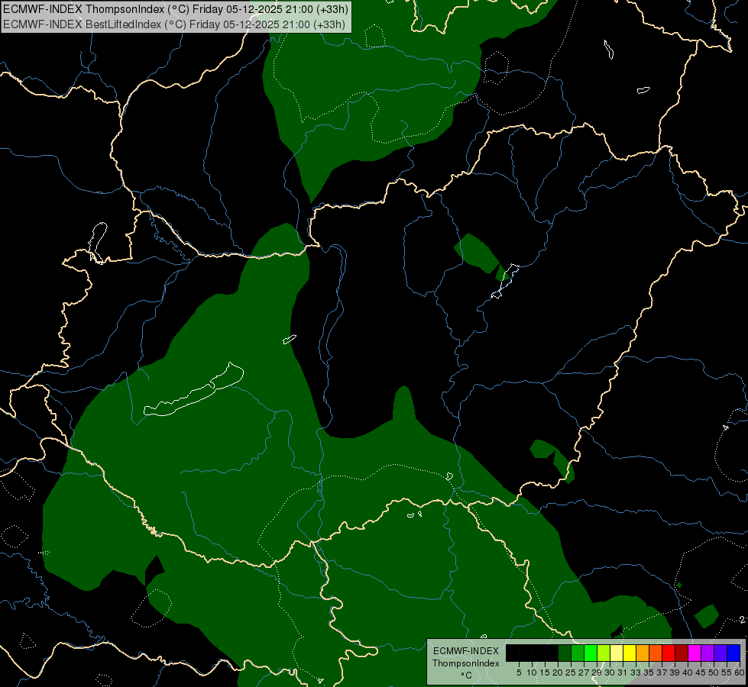
Task: Select the yellow-green 29-30 legend swatch
Action: coord(604,653)
